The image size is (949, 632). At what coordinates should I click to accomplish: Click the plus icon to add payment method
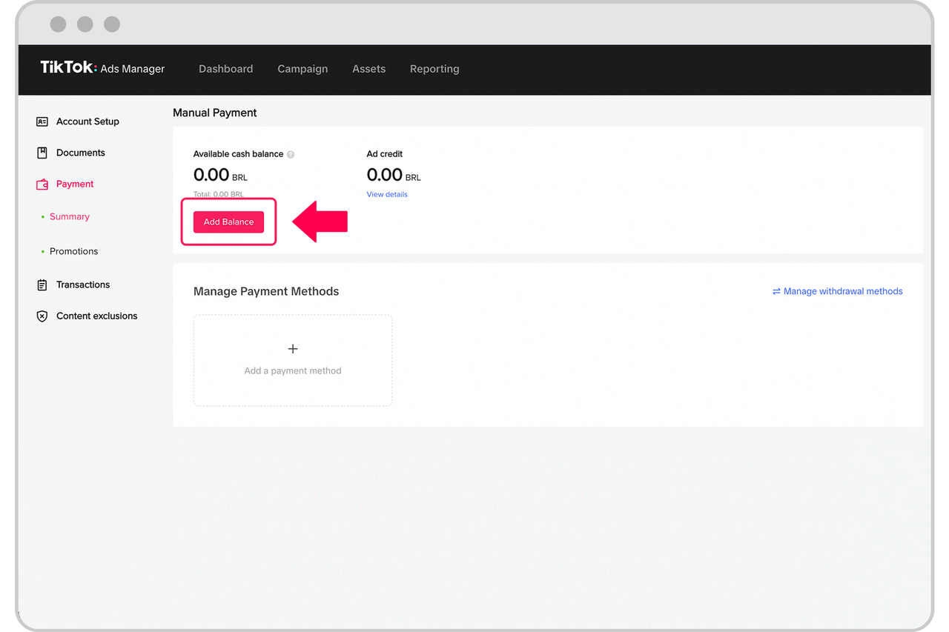coord(293,349)
